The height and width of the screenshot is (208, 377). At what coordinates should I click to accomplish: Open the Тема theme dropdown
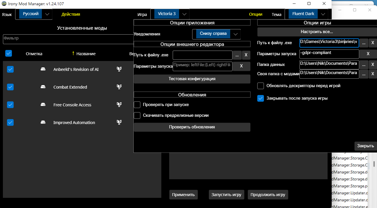coord(306,14)
